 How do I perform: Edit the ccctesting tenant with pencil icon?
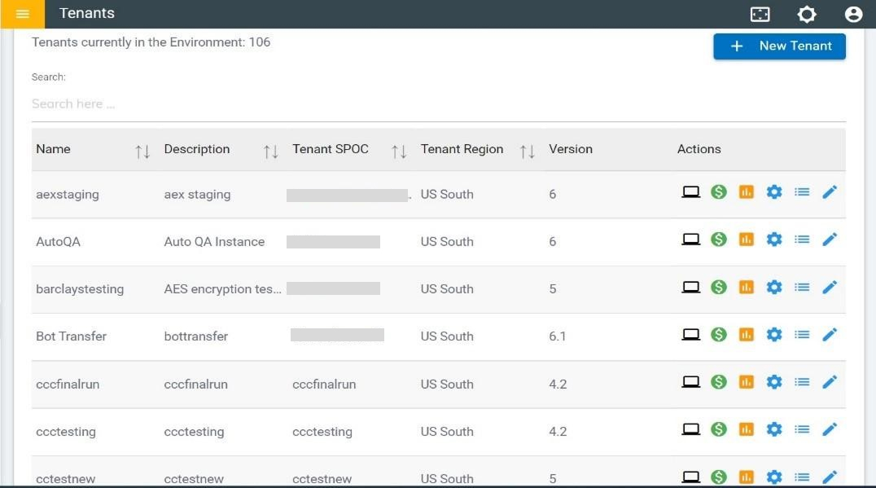(830, 429)
